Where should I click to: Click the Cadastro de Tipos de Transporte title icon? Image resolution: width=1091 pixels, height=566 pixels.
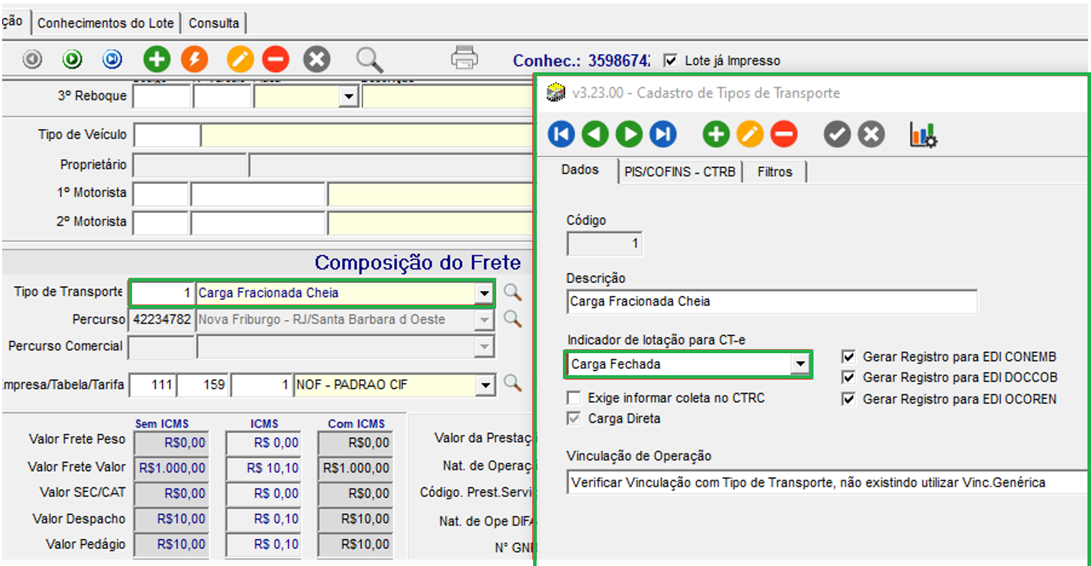[556, 93]
